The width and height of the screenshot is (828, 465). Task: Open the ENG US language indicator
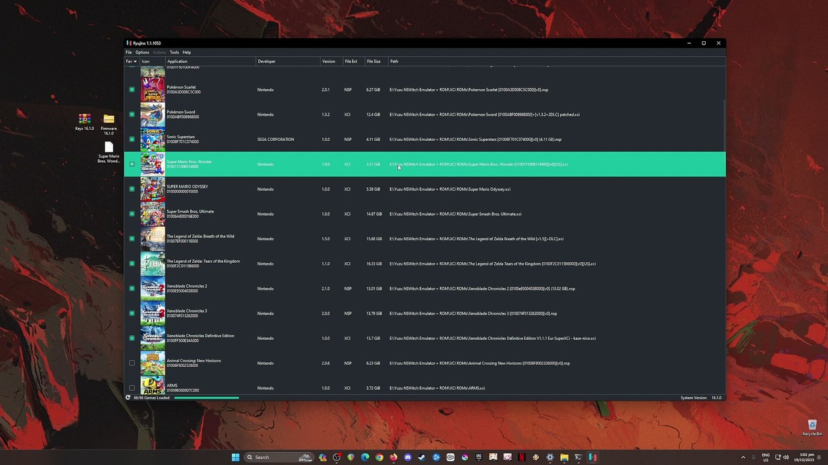click(766, 457)
